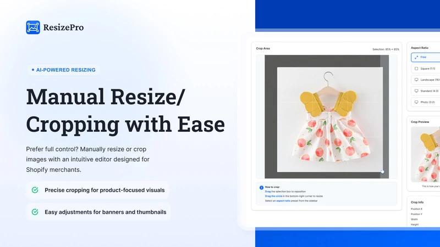Image resolution: width=440 pixels, height=247 pixels.
Task: Click the green checkmark beside Easy adjustments
Action: pos(35,212)
